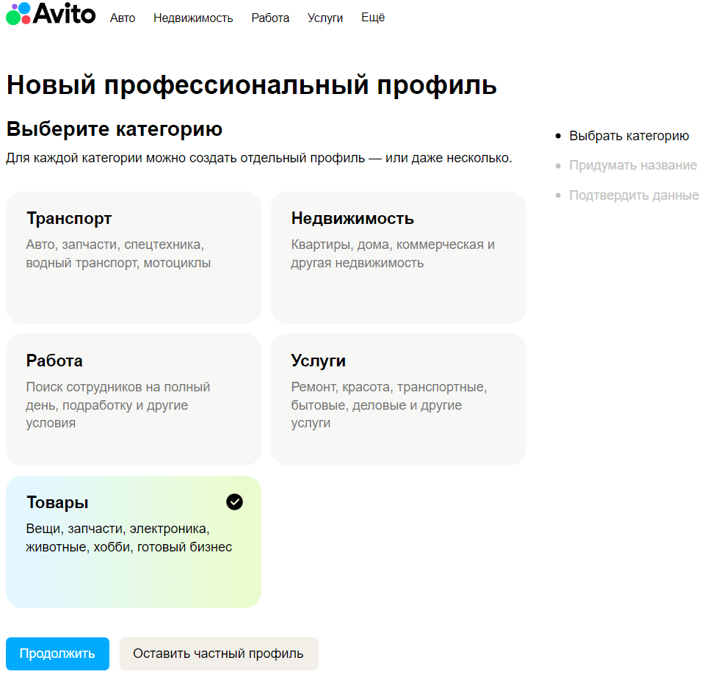Viewport: 707px width, 677px height.
Task: Pick the Работа category card
Action: coord(134,399)
